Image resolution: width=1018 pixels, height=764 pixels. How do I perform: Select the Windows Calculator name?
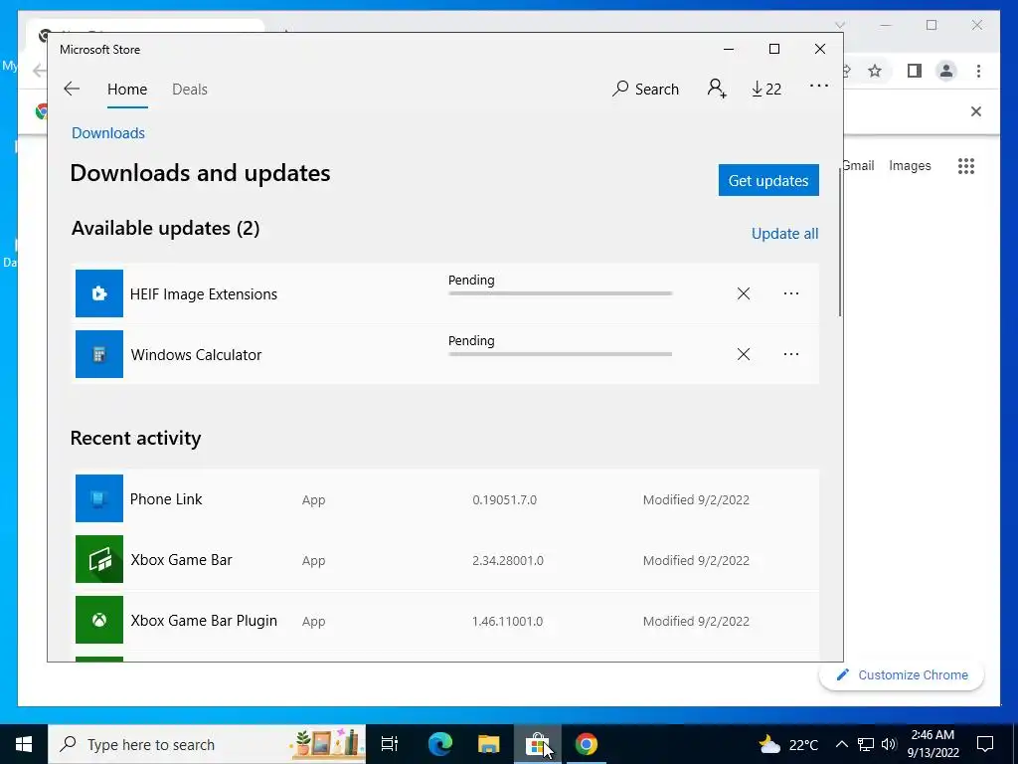196,355
